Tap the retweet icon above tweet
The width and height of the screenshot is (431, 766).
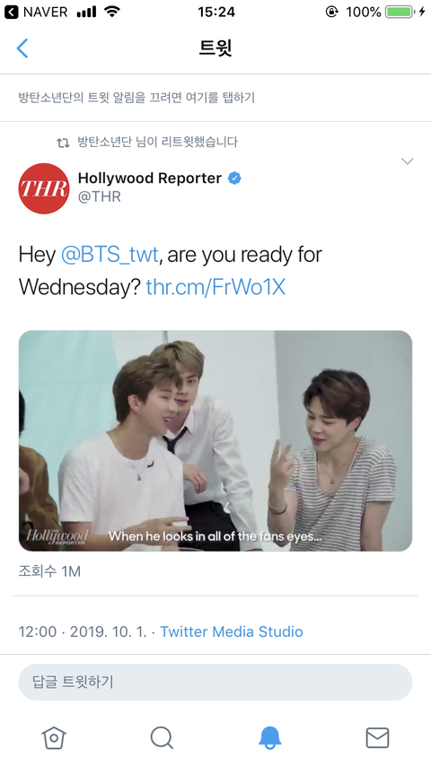point(63,143)
